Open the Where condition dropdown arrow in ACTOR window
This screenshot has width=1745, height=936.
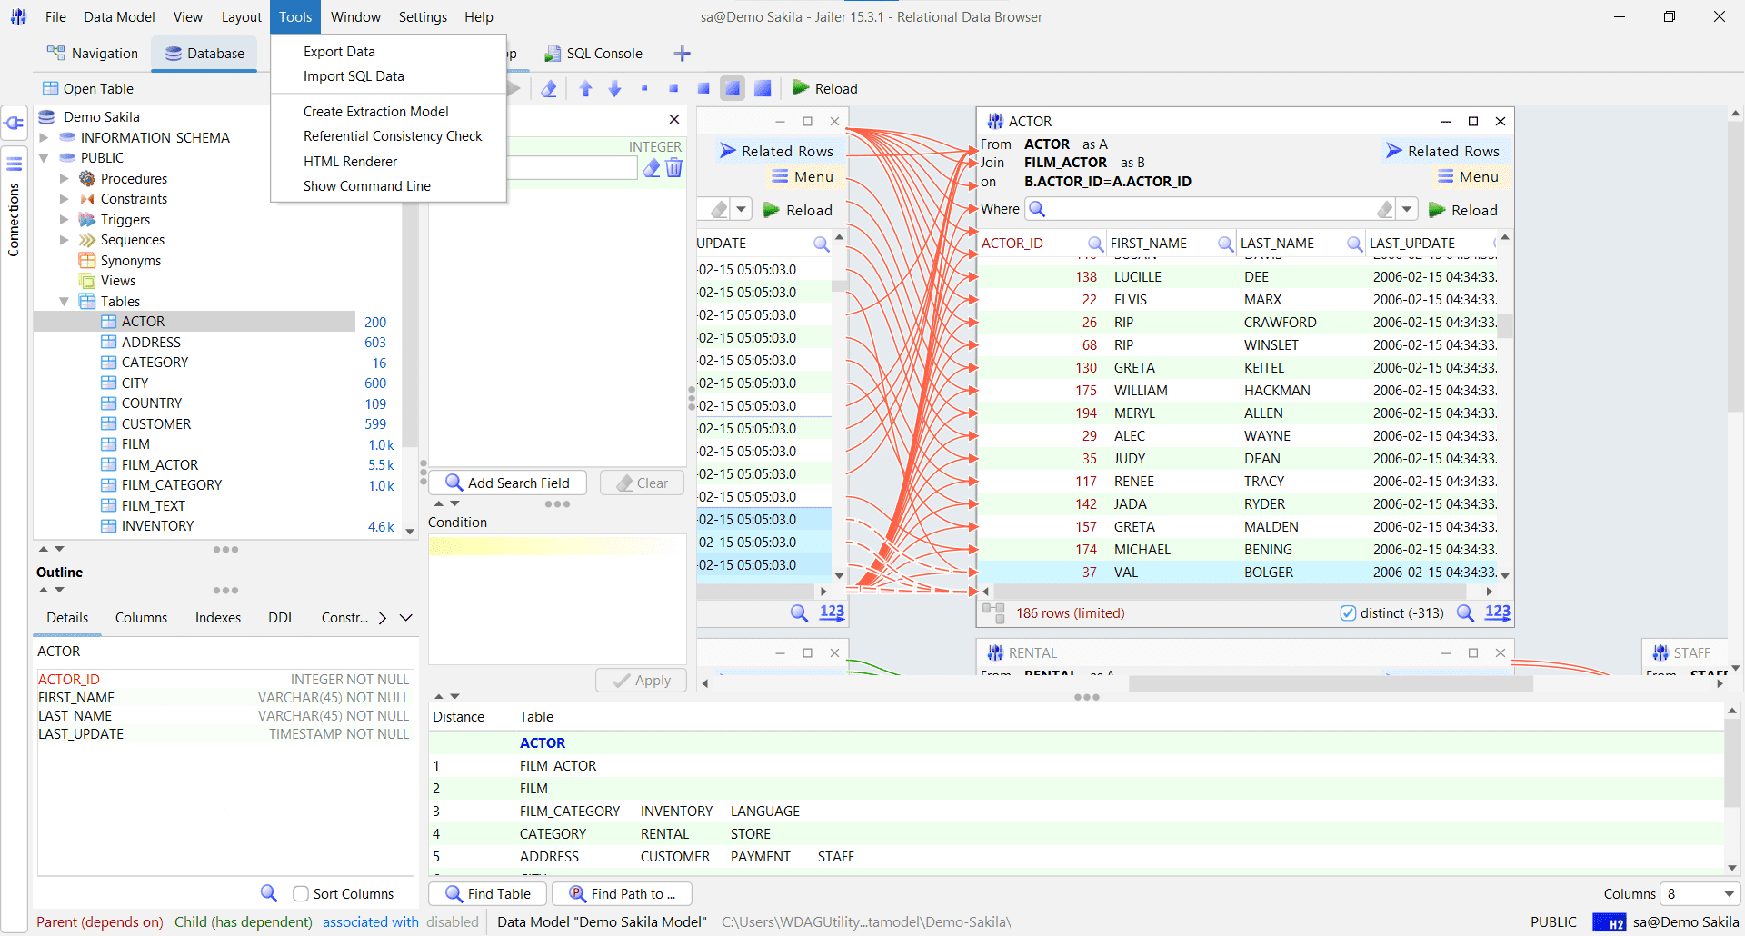click(x=1407, y=210)
